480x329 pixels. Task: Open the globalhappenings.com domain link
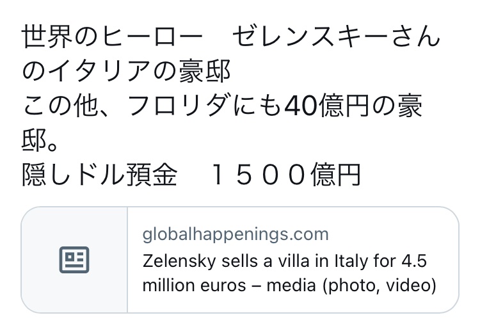click(x=235, y=234)
